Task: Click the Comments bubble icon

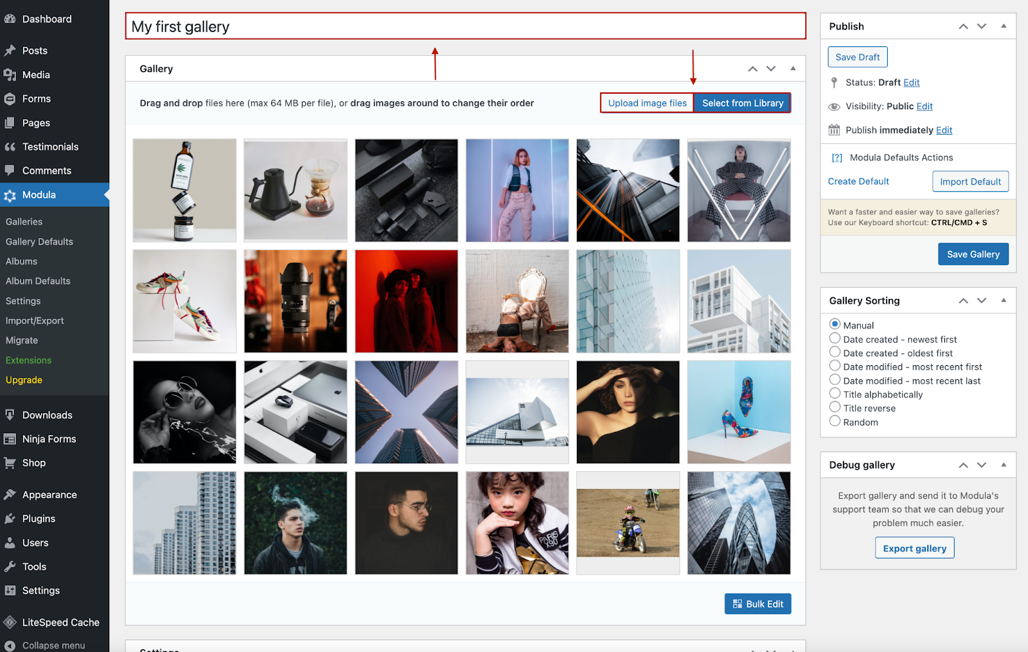Action: [x=10, y=171]
